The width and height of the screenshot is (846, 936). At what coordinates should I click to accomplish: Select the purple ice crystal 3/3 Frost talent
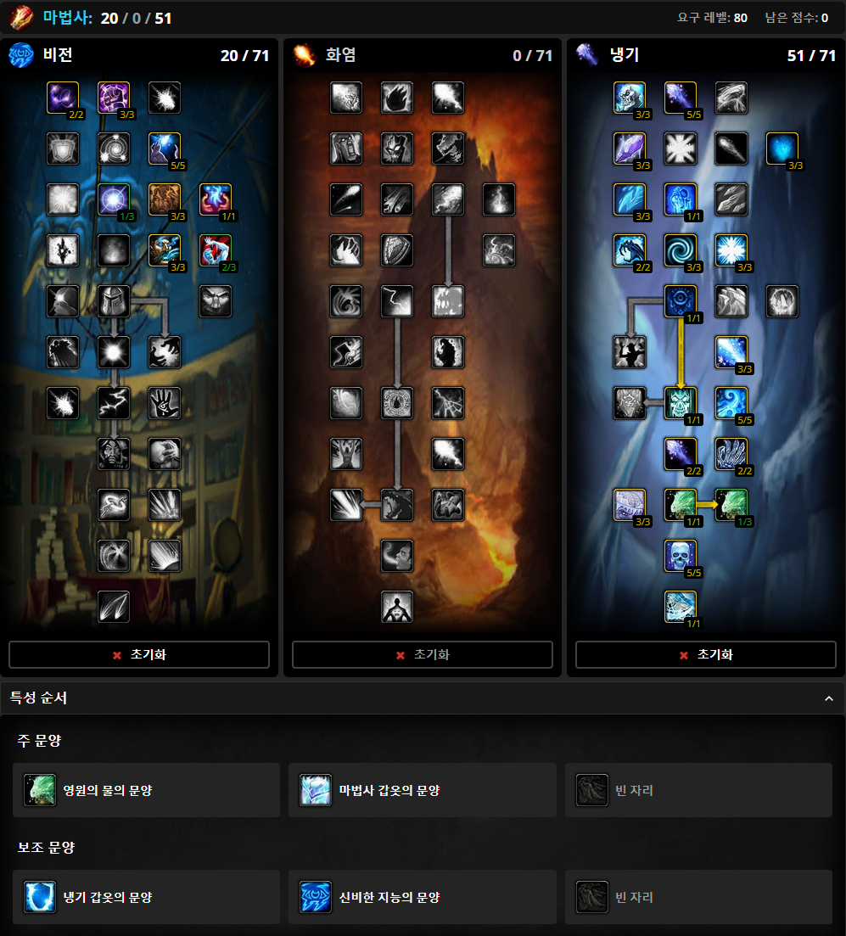(x=630, y=149)
